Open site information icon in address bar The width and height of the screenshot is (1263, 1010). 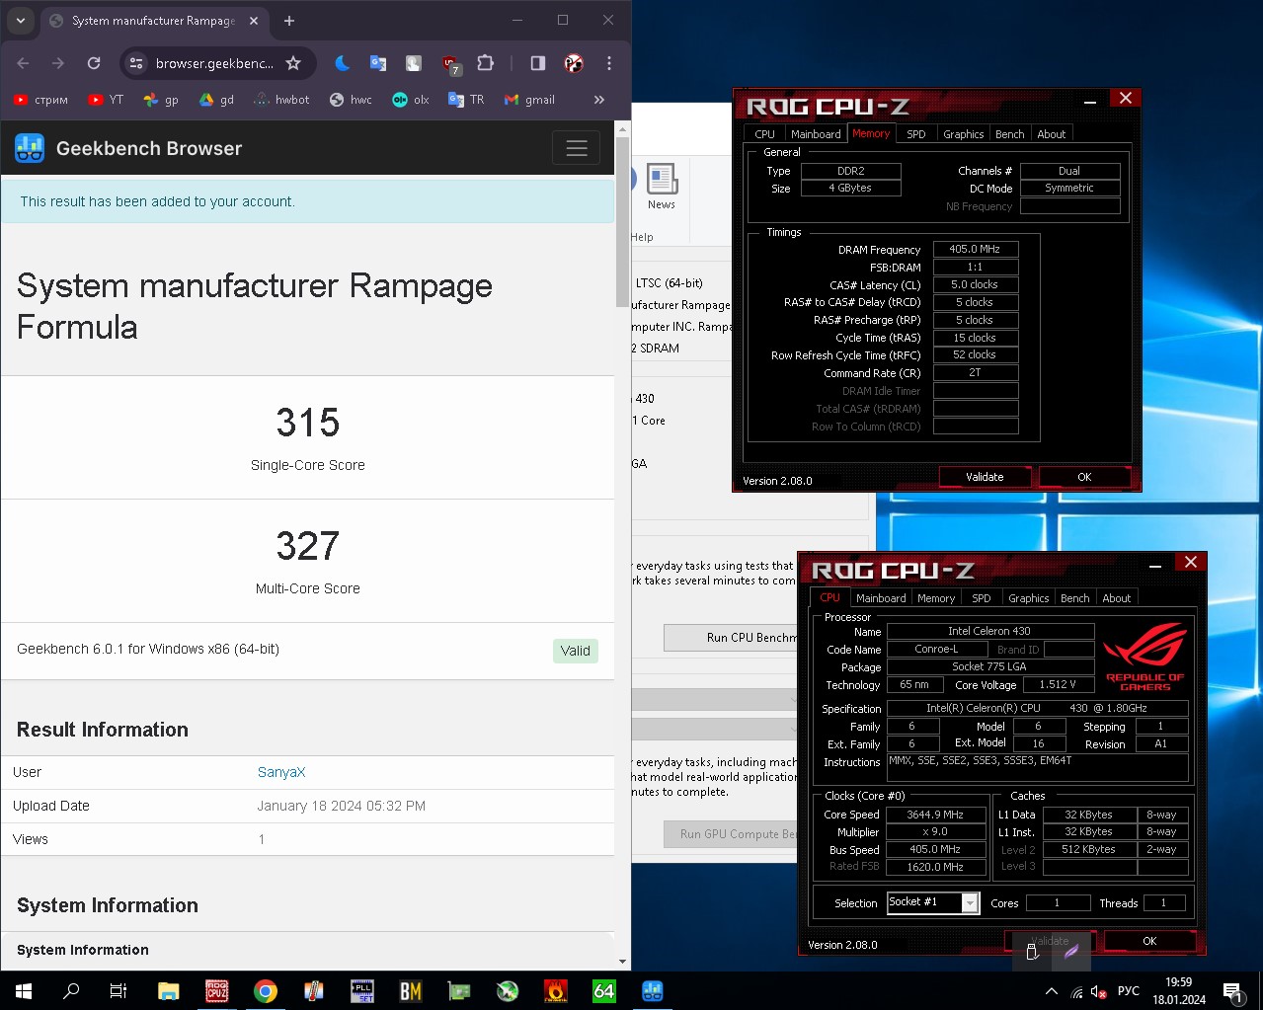click(x=136, y=63)
